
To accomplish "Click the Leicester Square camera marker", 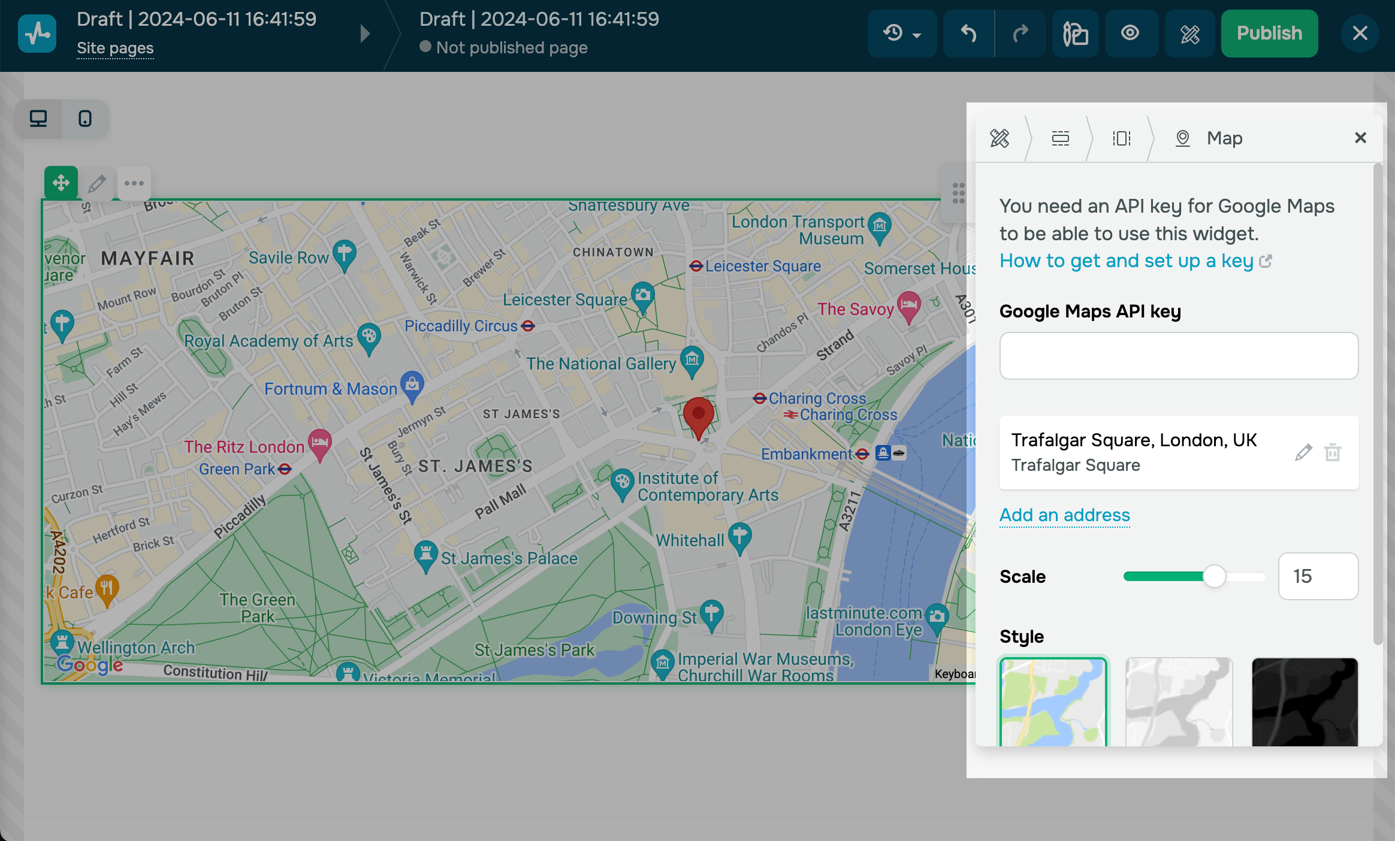I will pyautogui.click(x=643, y=298).
